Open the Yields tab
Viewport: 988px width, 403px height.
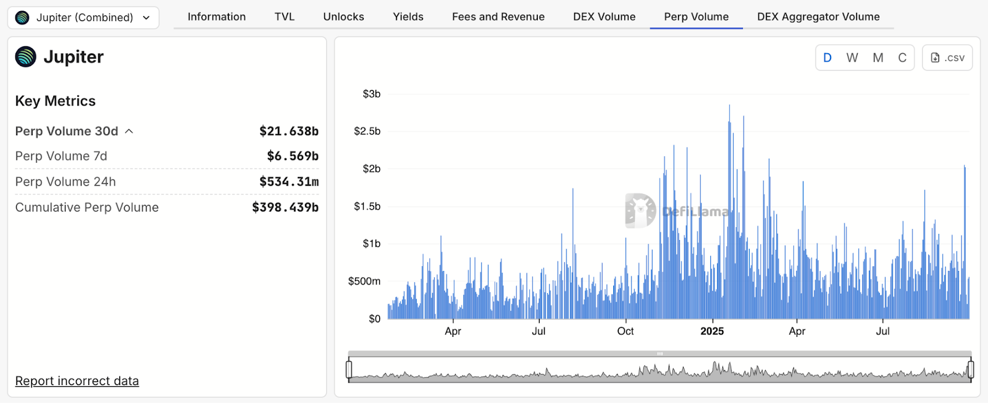408,17
